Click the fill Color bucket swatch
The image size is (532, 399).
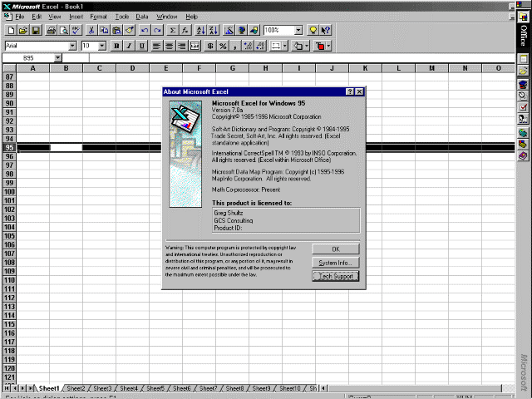pyautogui.click(x=298, y=46)
